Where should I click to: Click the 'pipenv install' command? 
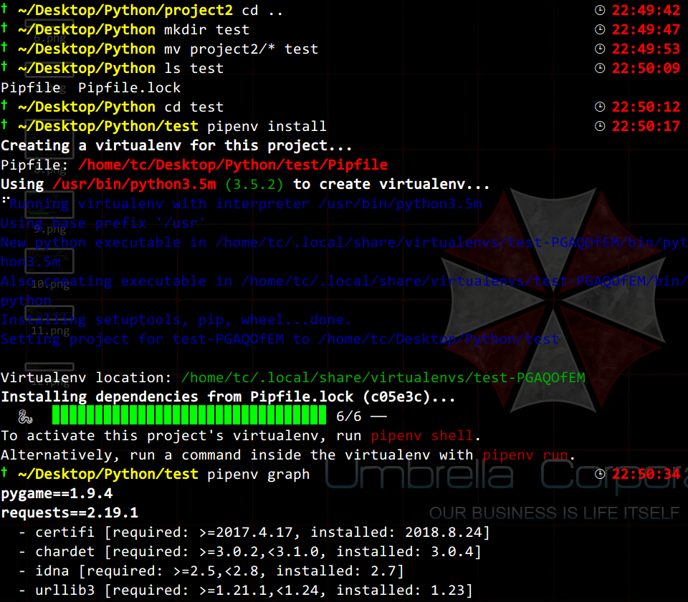point(267,127)
